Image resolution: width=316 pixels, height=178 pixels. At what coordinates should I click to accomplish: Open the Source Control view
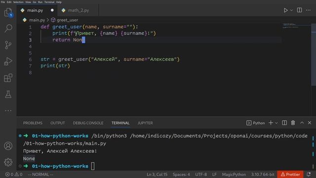(8, 45)
